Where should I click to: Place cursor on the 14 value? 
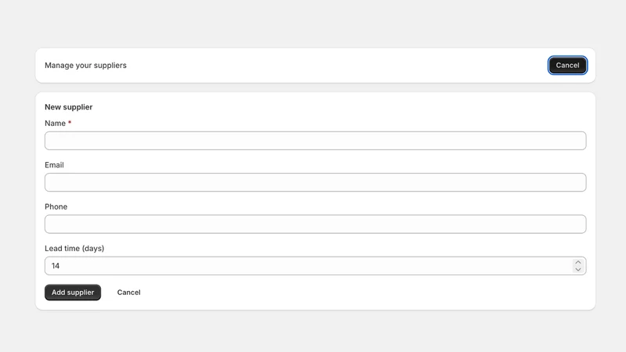pyautogui.click(x=56, y=266)
